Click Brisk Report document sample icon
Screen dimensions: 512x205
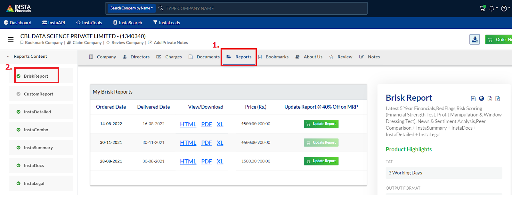(x=473, y=99)
